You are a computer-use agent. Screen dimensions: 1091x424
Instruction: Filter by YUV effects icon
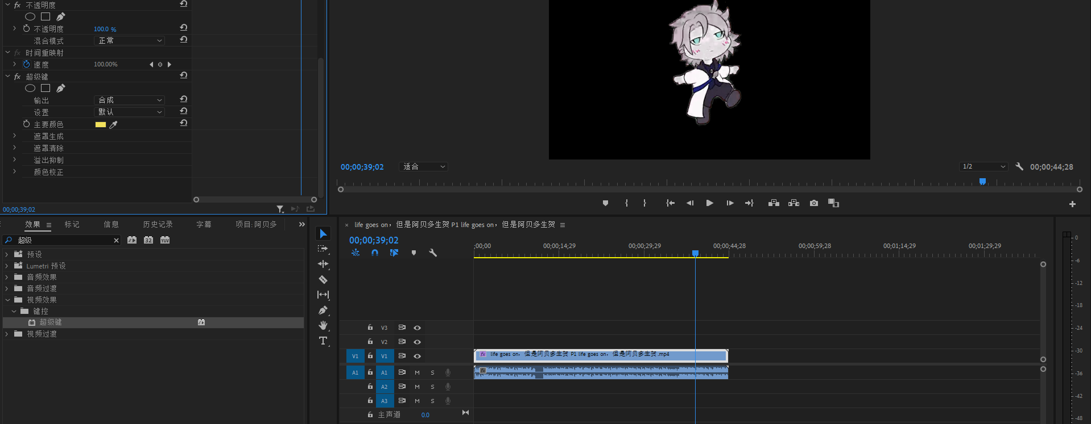[x=165, y=240]
